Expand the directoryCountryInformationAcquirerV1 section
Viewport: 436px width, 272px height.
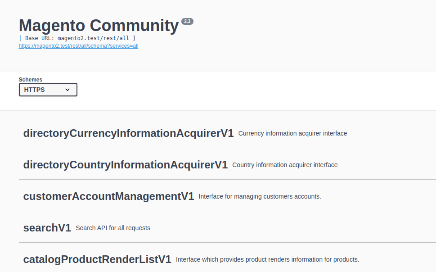[x=126, y=164]
